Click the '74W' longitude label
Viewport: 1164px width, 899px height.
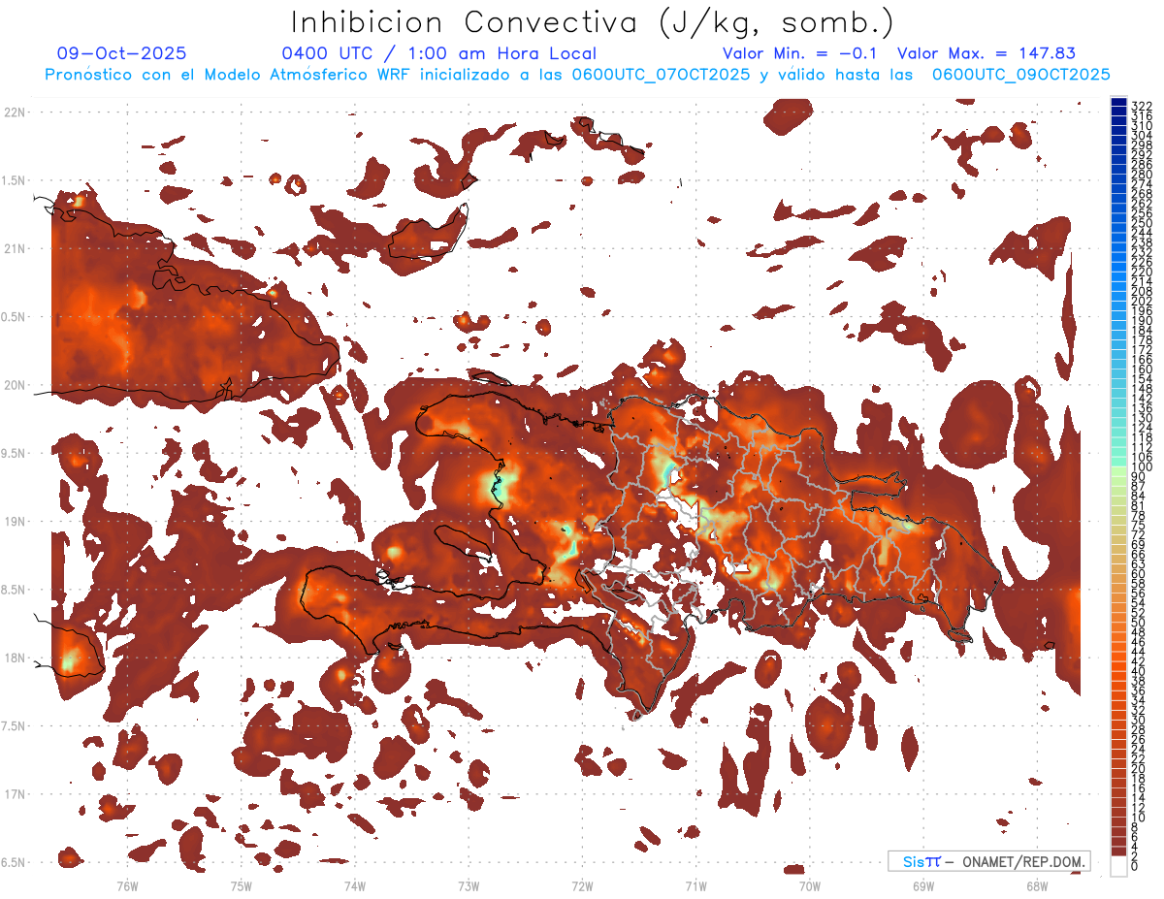tap(354, 885)
